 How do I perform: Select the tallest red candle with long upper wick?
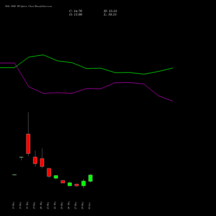pos(28,144)
